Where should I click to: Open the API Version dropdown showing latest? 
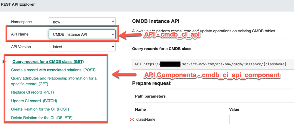82,47
